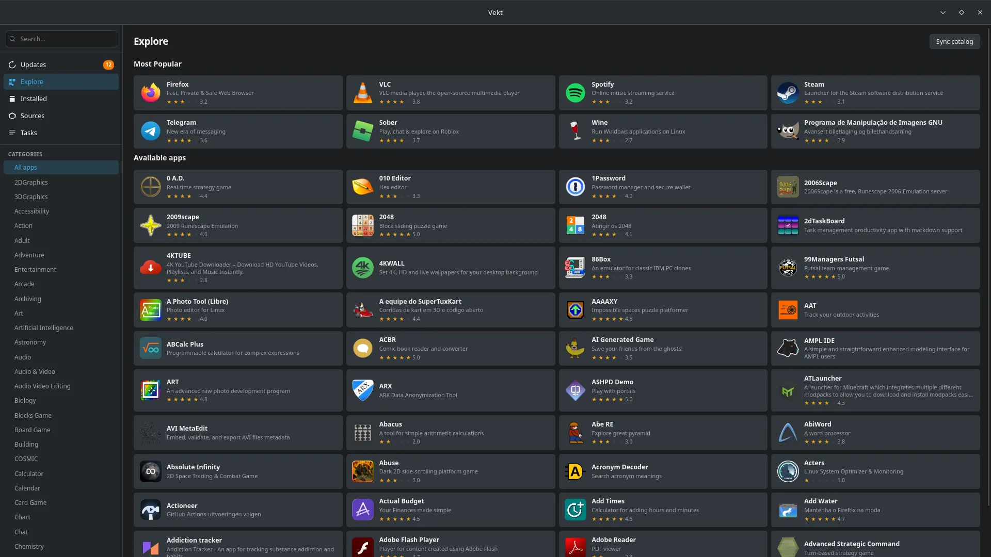Click the Wine glass icon
Image resolution: width=991 pixels, height=557 pixels.
click(575, 131)
